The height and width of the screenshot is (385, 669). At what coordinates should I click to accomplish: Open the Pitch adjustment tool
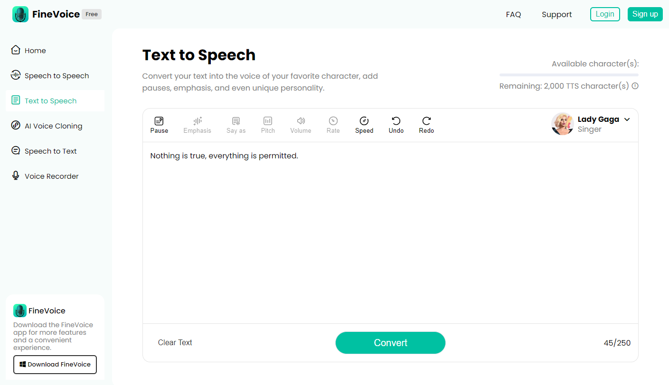pos(268,121)
